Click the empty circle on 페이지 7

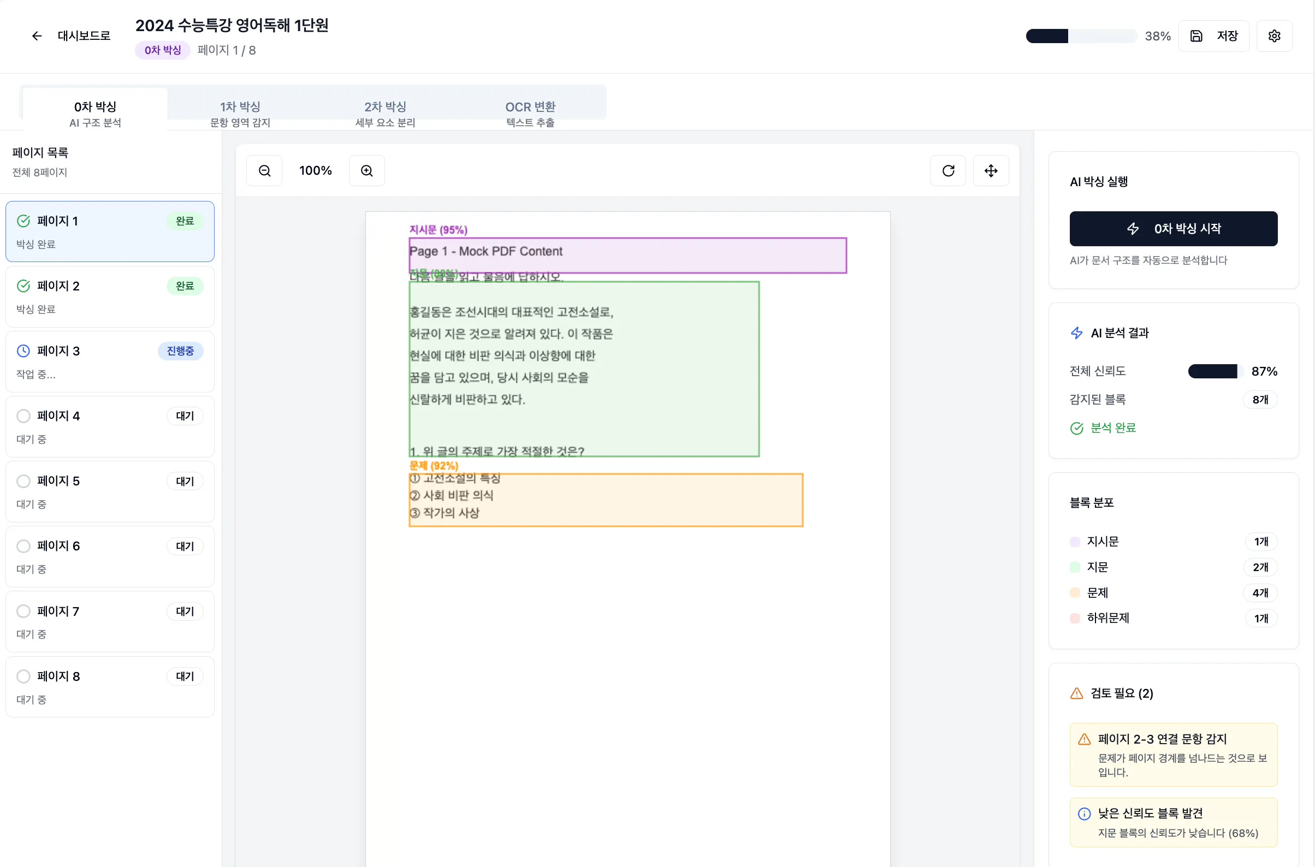point(23,611)
